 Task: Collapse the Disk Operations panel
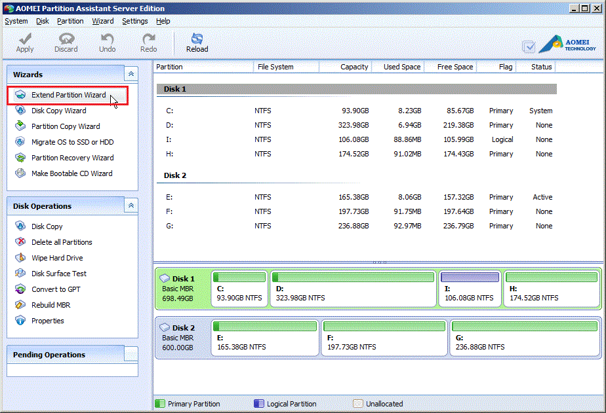131,205
